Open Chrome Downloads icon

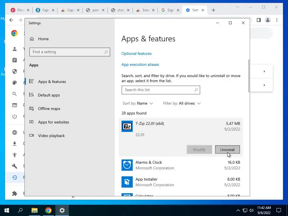[15, 144]
